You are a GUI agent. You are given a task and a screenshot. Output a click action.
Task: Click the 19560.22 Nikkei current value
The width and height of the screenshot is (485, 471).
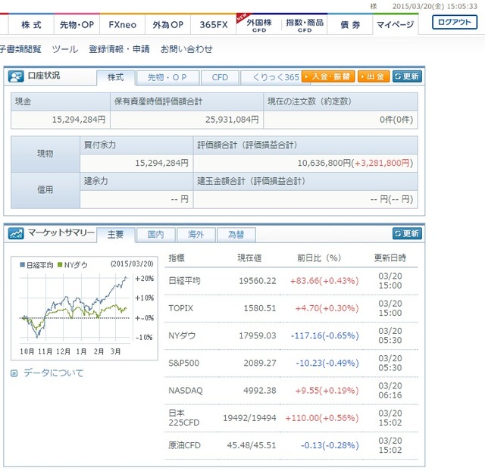pos(258,281)
